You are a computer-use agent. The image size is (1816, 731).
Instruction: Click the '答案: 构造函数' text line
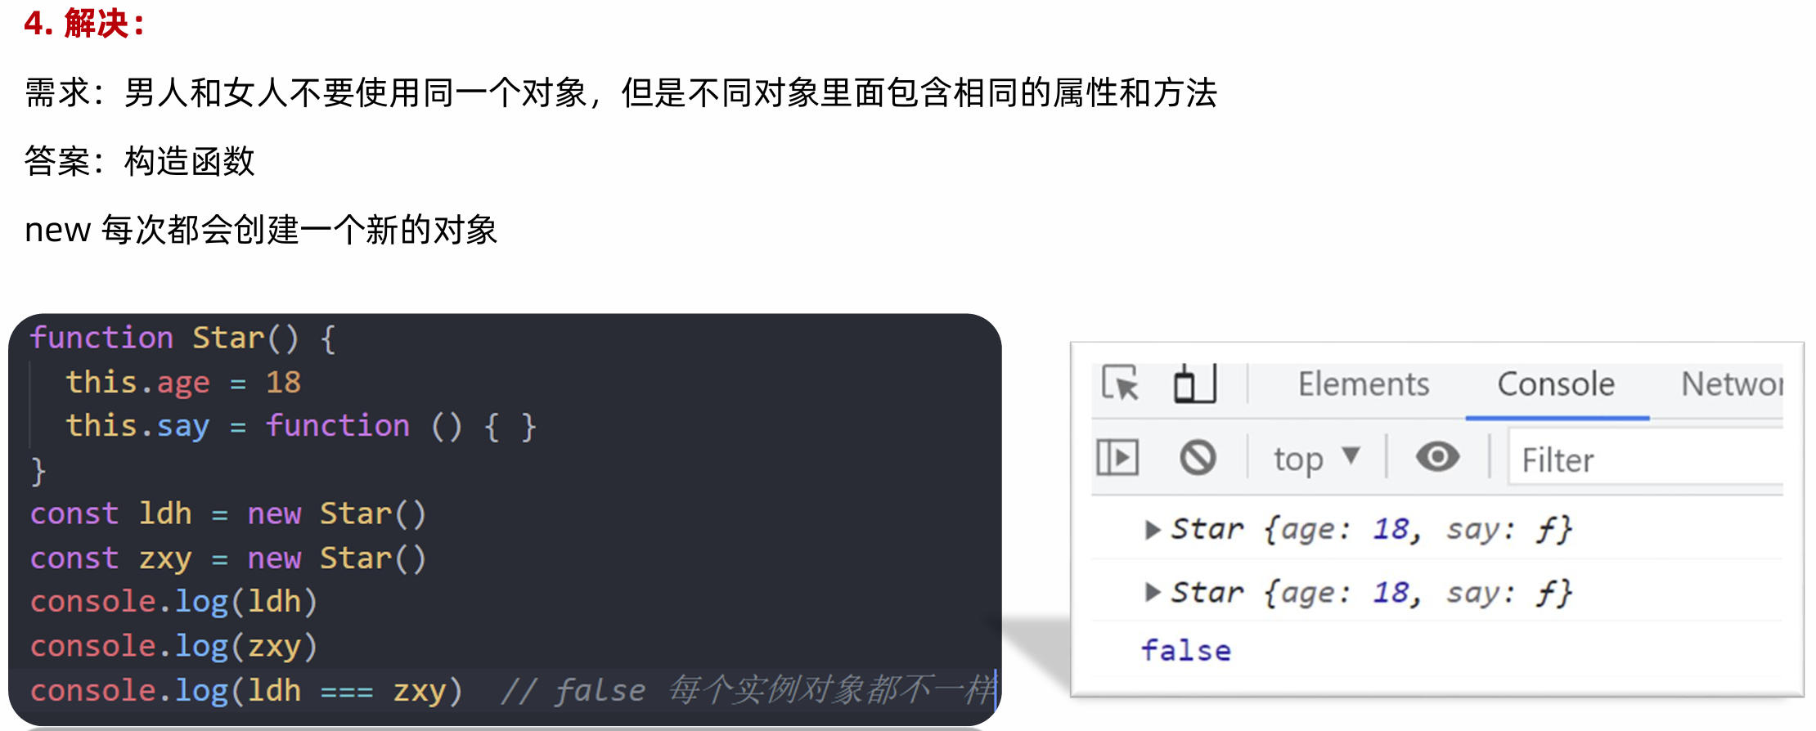[140, 161]
